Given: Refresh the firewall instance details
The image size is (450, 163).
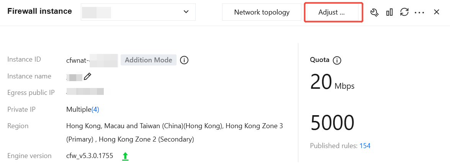Looking at the screenshot, I should [x=404, y=12].
